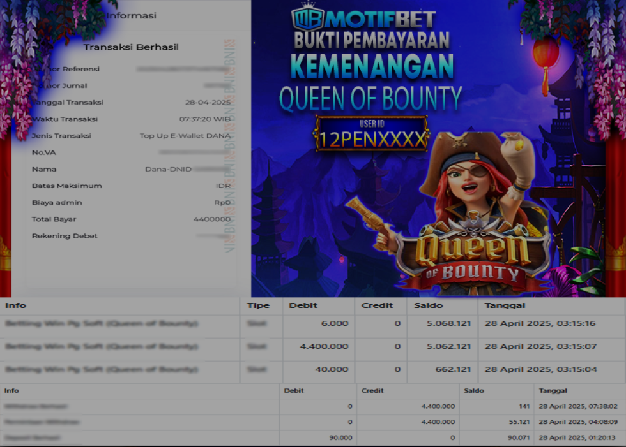Click the Rp0 admin fee value
Image resolution: width=626 pixels, height=447 pixels.
(x=222, y=203)
